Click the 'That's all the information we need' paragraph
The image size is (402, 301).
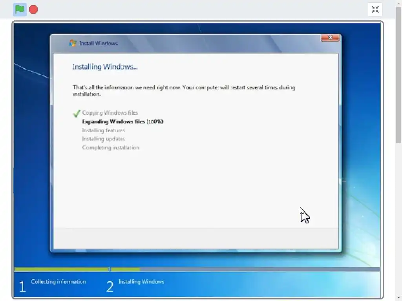[x=184, y=91]
